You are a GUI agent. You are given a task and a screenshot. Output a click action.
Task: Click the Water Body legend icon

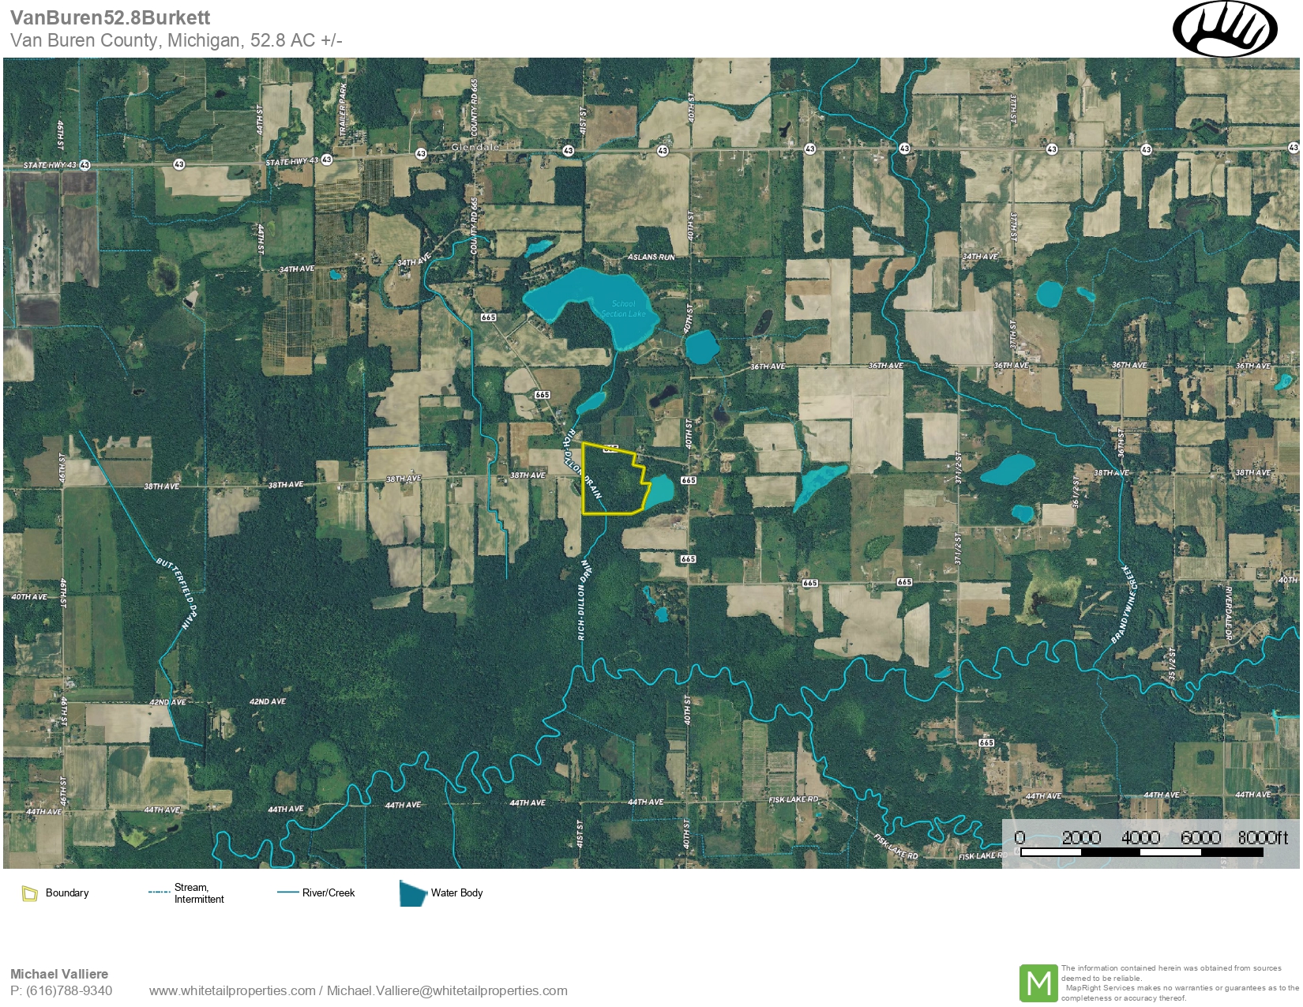coord(412,893)
